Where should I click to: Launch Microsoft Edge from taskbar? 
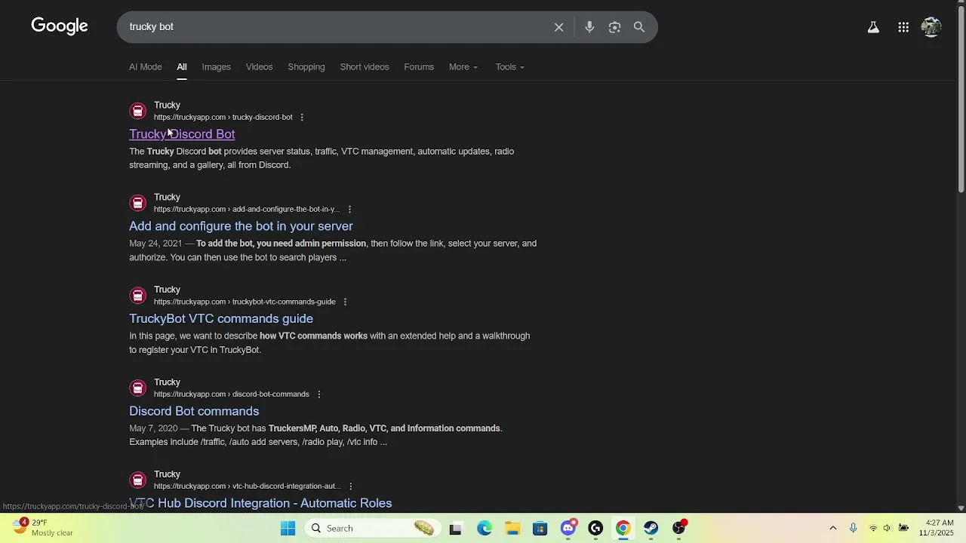coord(484,528)
